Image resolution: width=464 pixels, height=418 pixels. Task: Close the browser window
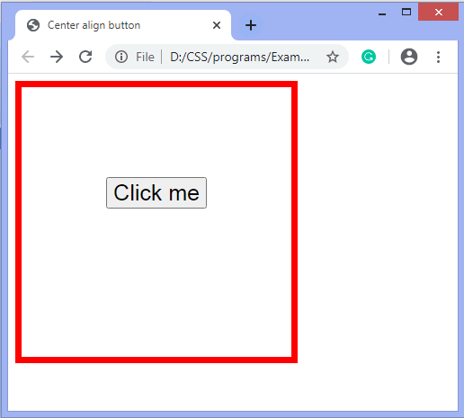(x=438, y=12)
